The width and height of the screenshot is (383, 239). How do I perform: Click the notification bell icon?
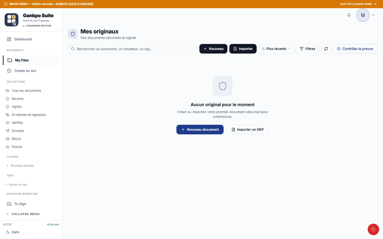[x=349, y=15]
